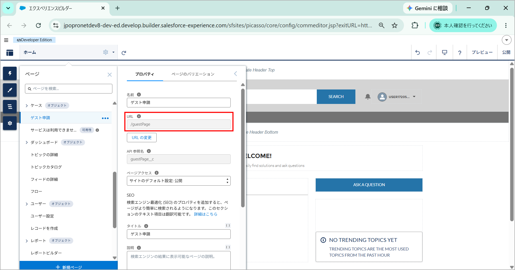Switch to the ページのバリエーション tab
Image resolution: width=515 pixels, height=270 pixels.
[x=193, y=74]
